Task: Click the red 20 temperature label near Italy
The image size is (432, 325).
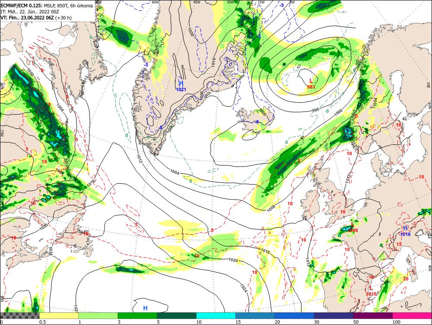Action: 406,279
